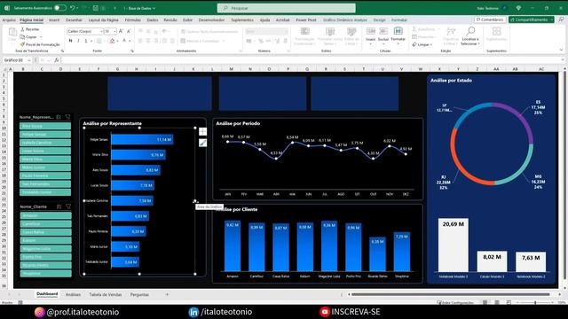Click the Pincel de Formatação tool
Image resolution: width=568 pixels, height=319 pixels.
click(40, 44)
